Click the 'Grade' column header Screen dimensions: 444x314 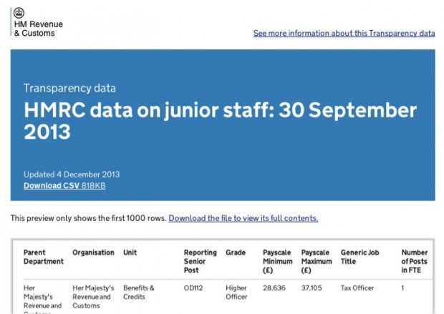236,252
